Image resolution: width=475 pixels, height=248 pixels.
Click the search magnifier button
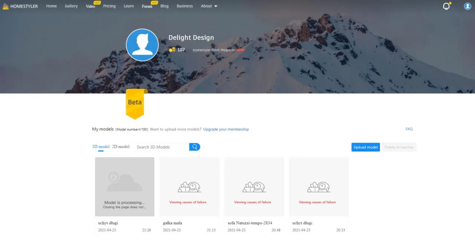tap(194, 147)
